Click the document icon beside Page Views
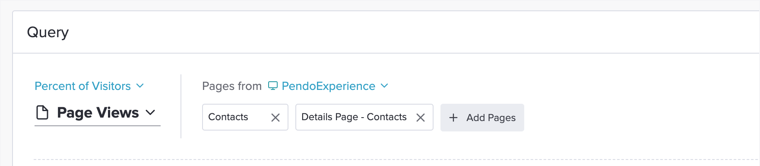Screen dimensions: 760x166 [42, 112]
